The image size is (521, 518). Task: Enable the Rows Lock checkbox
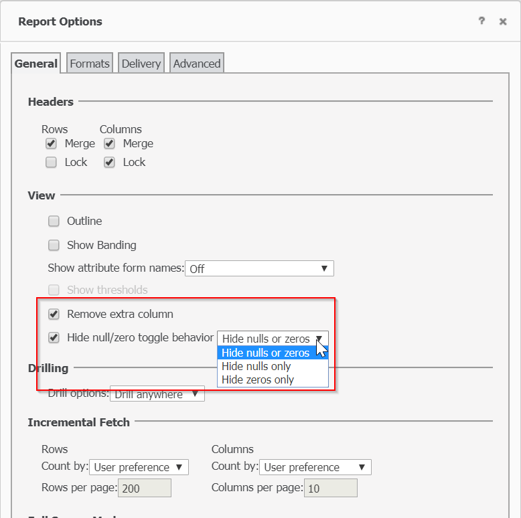coord(51,162)
